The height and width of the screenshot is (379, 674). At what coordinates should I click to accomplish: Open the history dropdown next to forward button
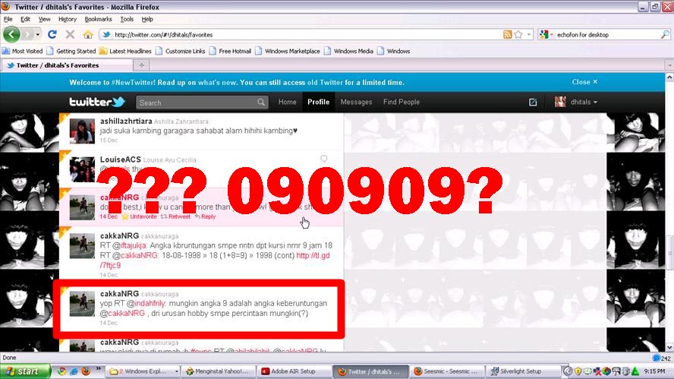[38, 34]
